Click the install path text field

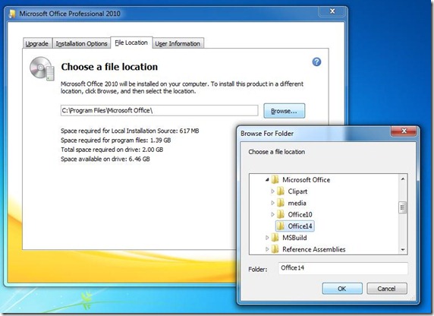click(159, 110)
